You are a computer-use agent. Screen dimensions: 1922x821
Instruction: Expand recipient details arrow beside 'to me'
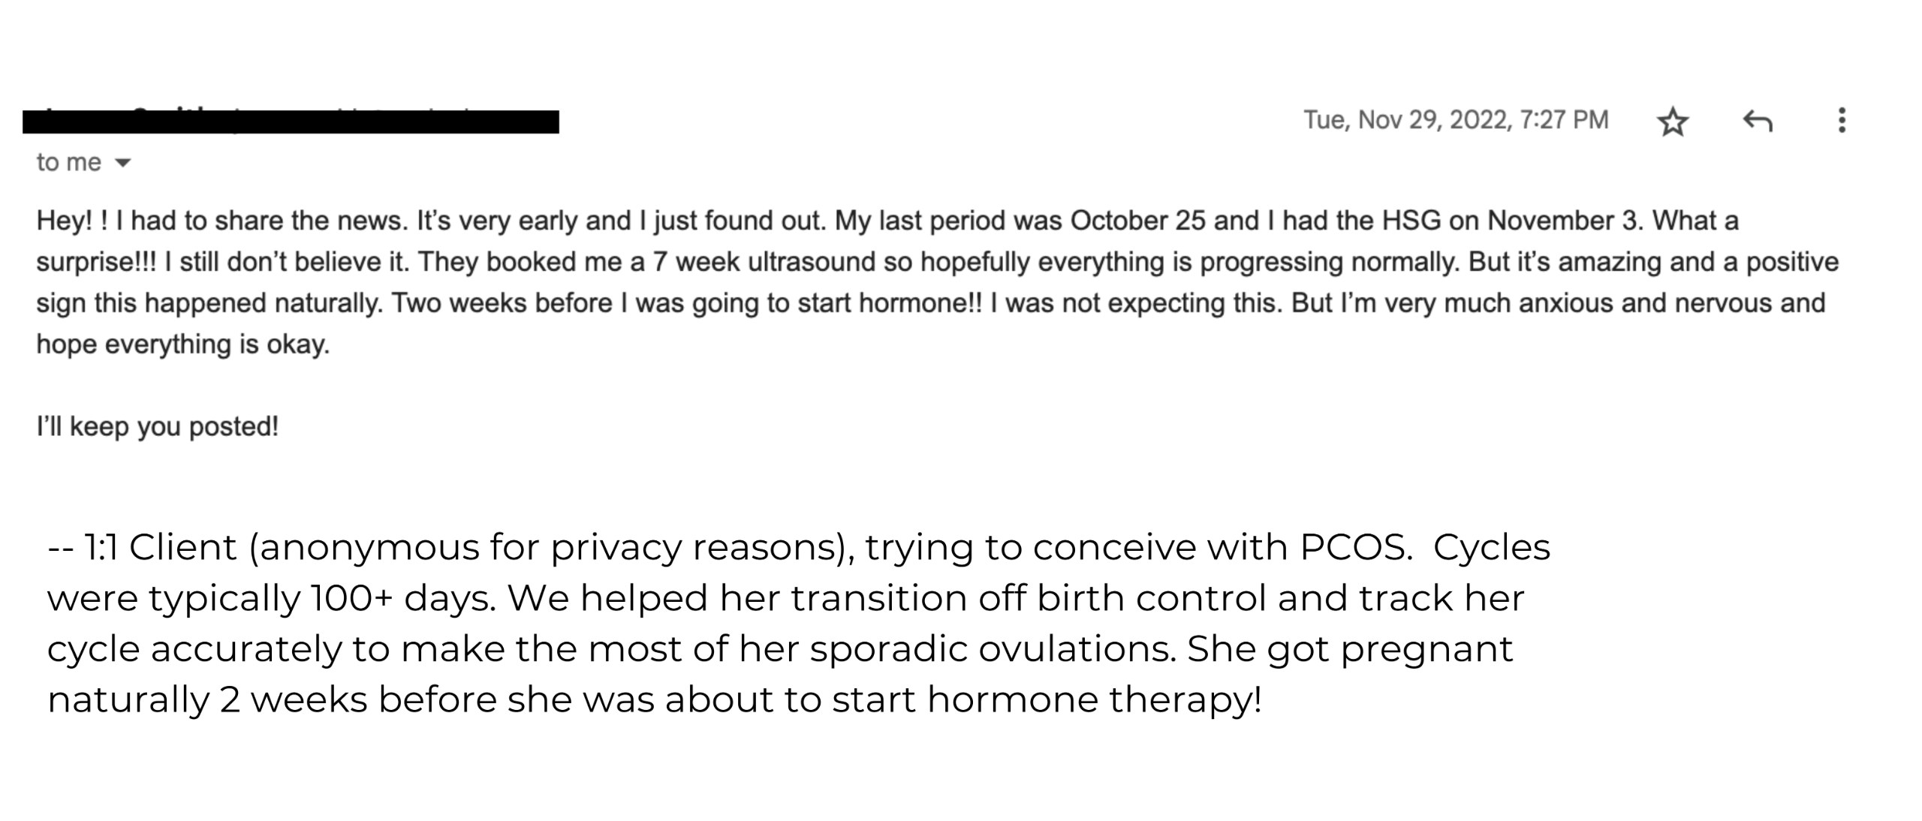tap(123, 162)
